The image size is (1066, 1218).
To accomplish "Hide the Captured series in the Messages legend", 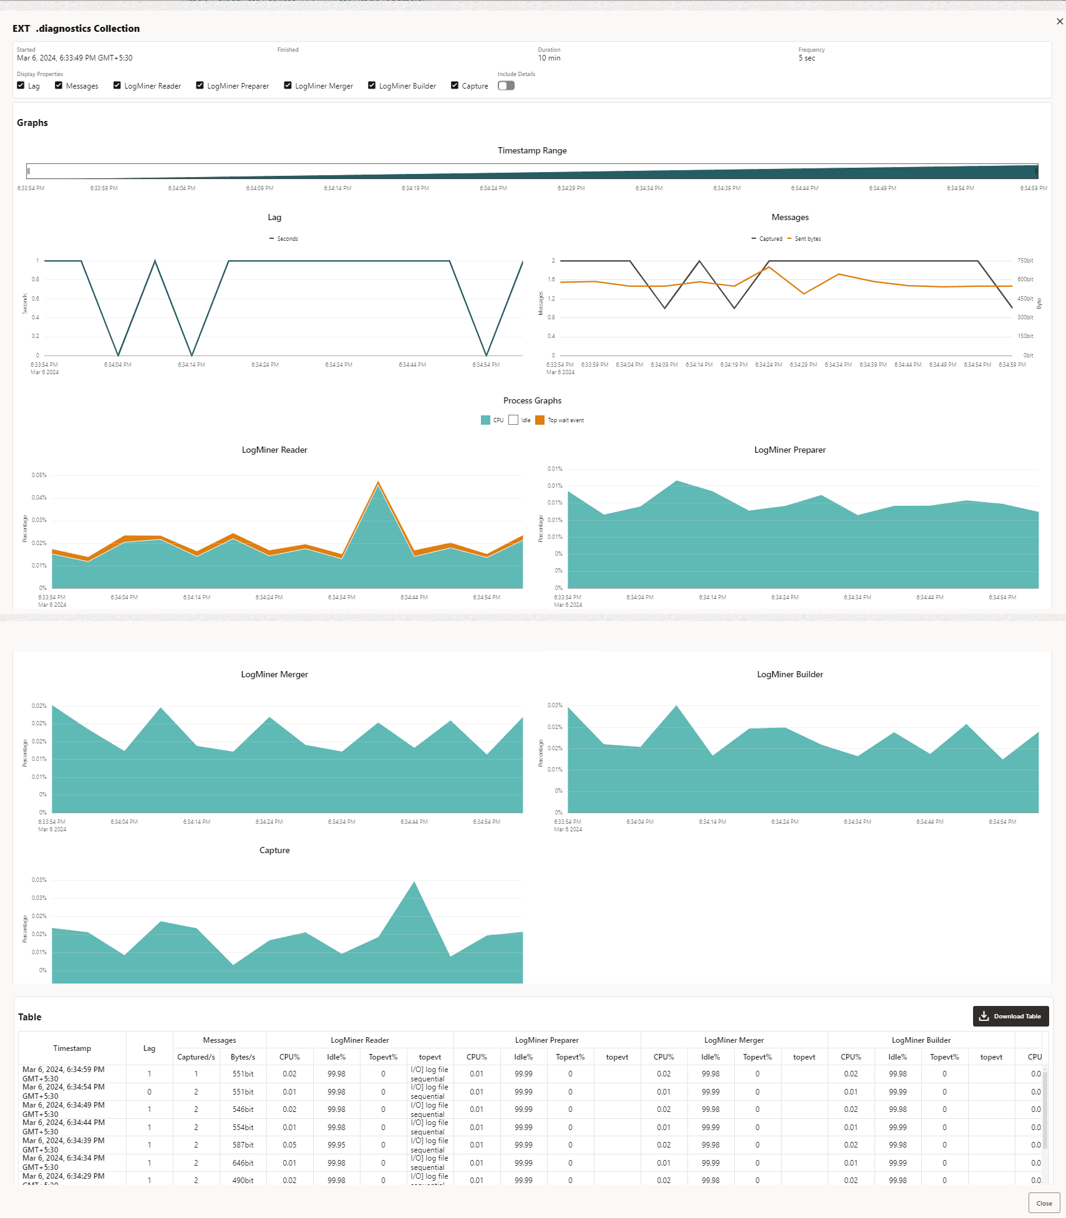I will tap(767, 238).
